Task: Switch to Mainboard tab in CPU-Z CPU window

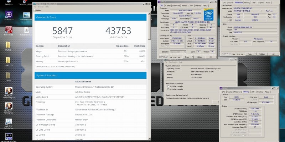Action: 176,6
